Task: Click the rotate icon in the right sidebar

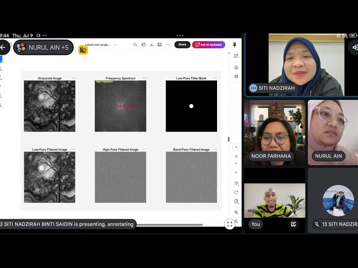Action: pyautogui.click(x=236, y=192)
